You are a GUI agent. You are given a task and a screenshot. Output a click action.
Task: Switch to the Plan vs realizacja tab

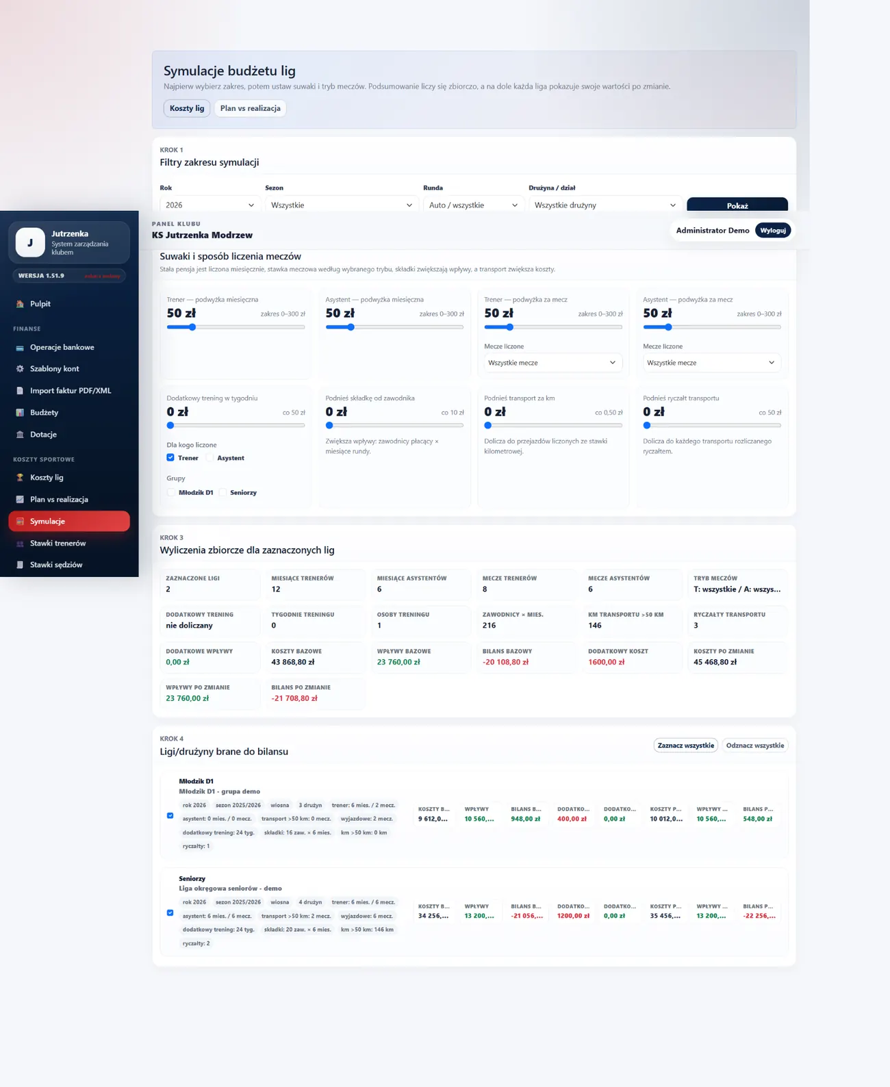(x=250, y=108)
